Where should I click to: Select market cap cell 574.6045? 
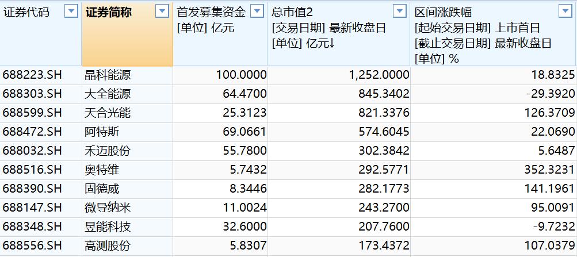click(339, 132)
